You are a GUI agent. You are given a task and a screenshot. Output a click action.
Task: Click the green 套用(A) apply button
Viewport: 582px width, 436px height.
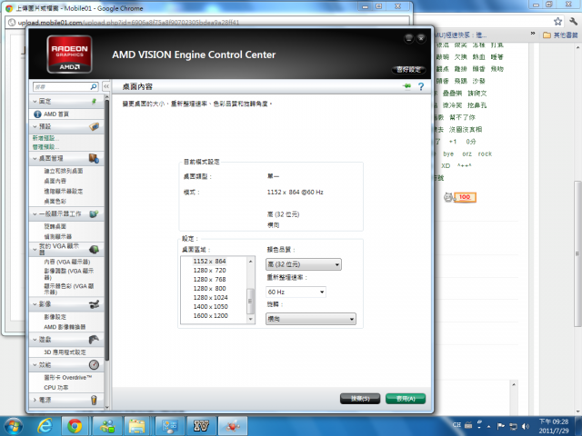[x=406, y=399]
